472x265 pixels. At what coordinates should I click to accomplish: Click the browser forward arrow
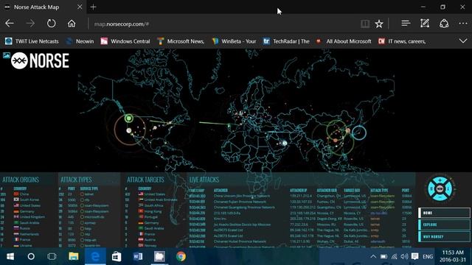pos(30,24)
